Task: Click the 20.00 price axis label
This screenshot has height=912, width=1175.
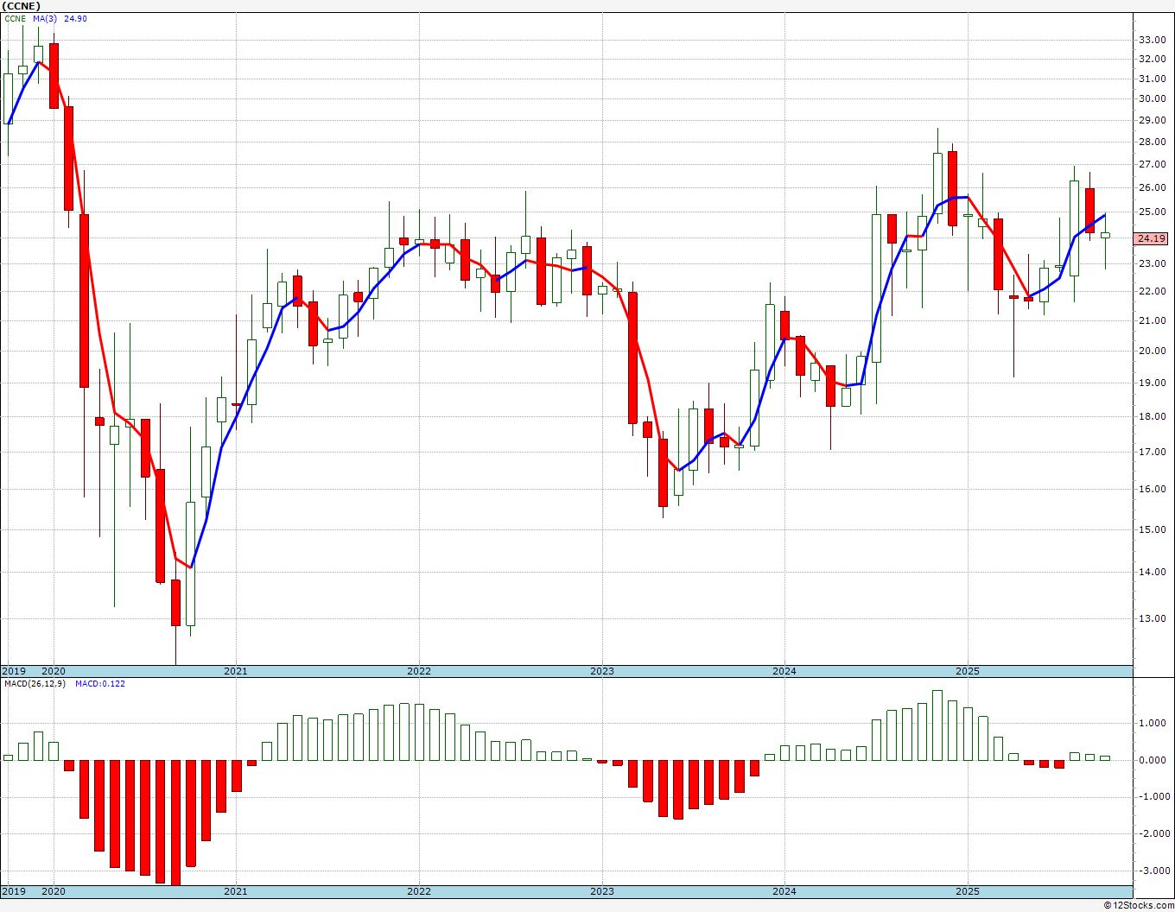Action: click(1151, 351)
